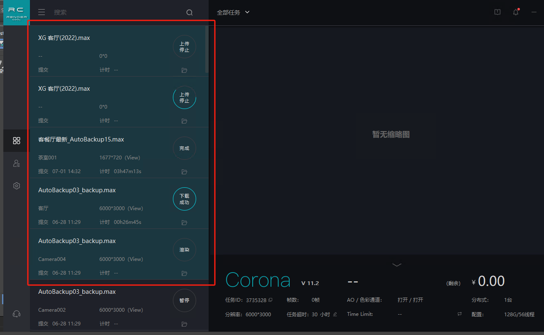
Task: Open the task list grid icon in sidebar
Action: point(17,141)
